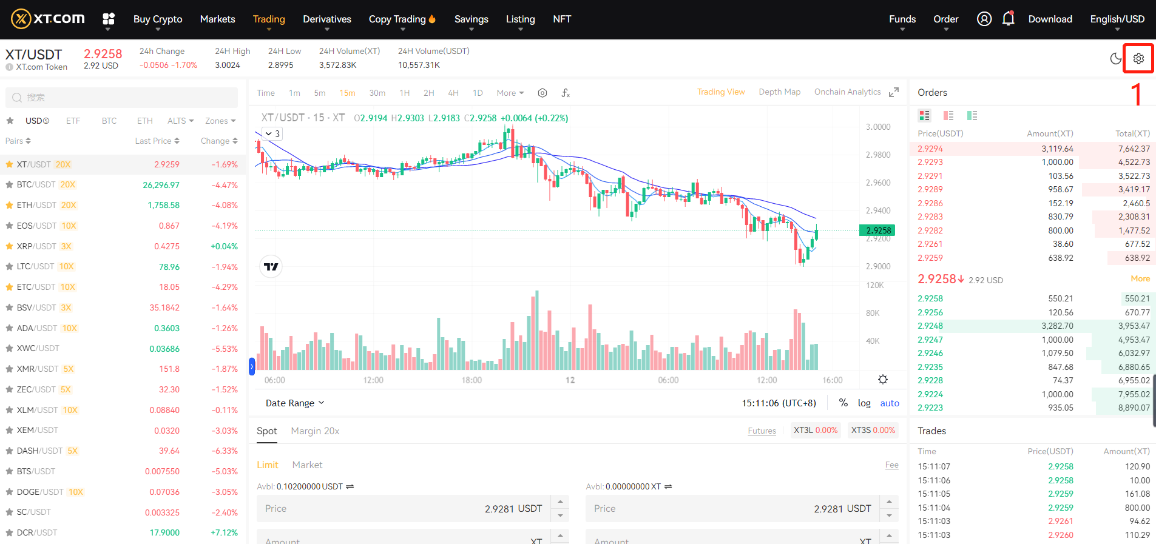
Task: Open the Savings dropdown
Action: click(x=472, y=19)
